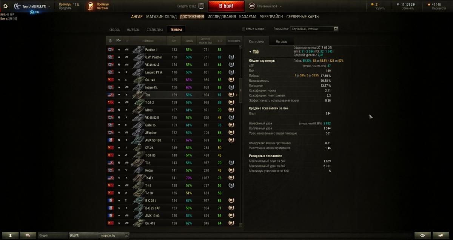Click the platoon shield icon beside Создать взвод
Viewport: 453px width, 240px height.
202,6
